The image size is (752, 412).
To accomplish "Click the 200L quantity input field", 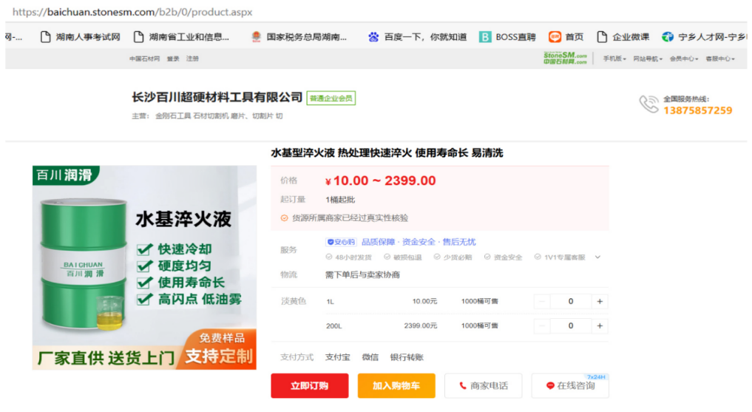I will pyautogui.click(x=570, y=326).
